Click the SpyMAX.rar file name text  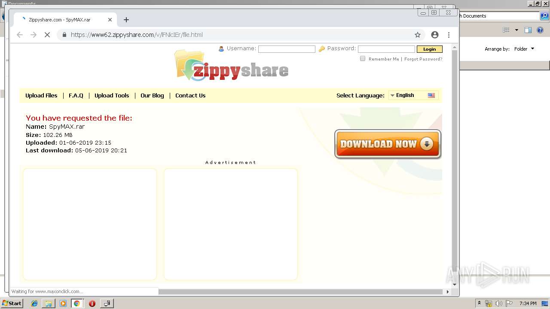tap(67, 127)
